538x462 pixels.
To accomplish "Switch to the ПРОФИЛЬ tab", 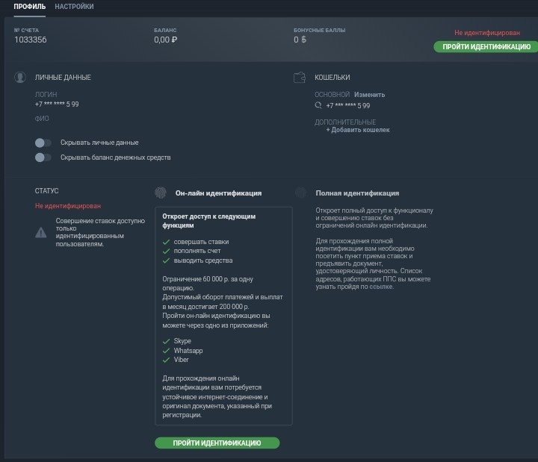I will 30,7.
